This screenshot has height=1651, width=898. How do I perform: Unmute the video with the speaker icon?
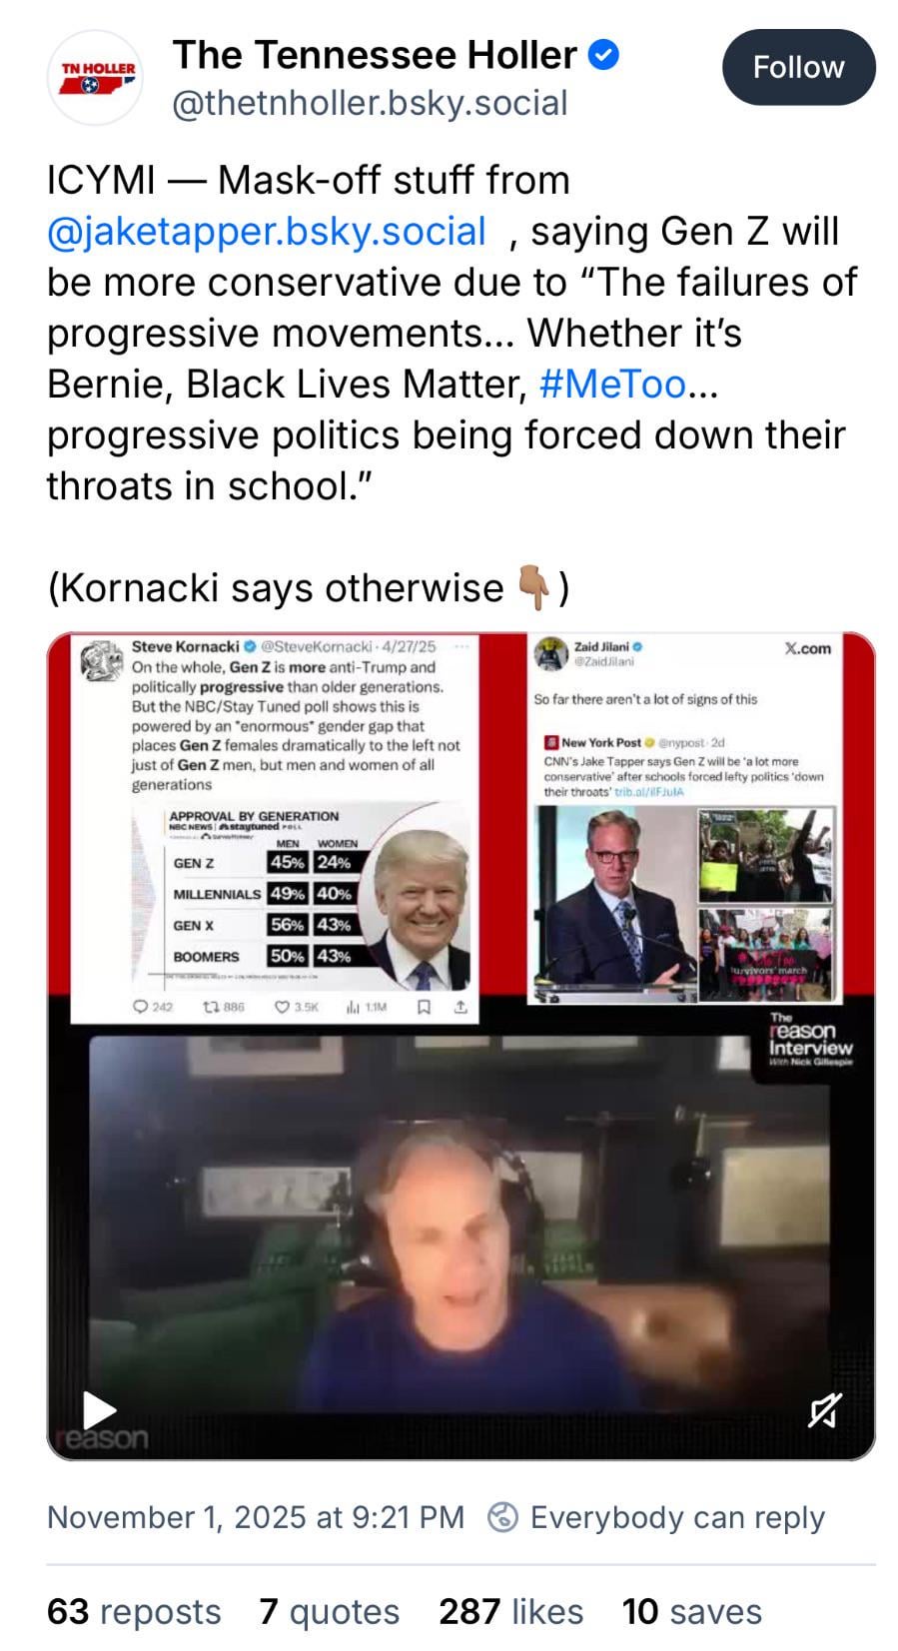(824, 1410)
